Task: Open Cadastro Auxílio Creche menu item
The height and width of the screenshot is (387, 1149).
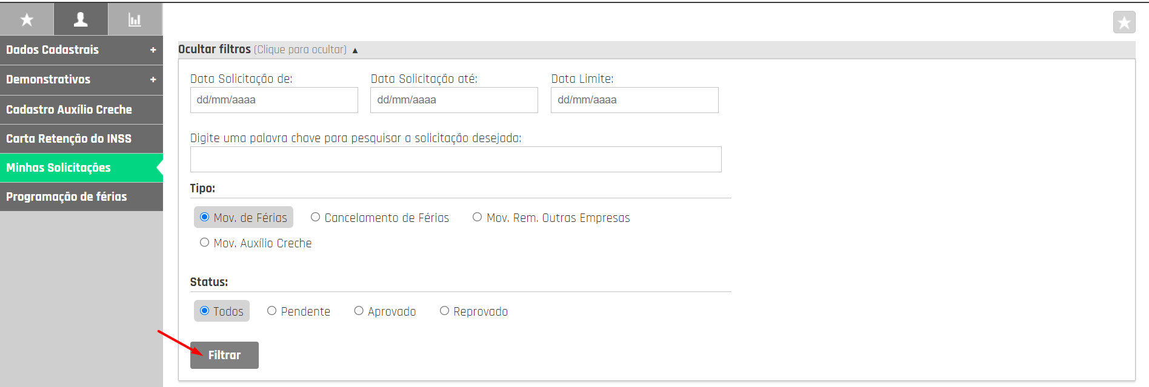Action: coord(69,109)
